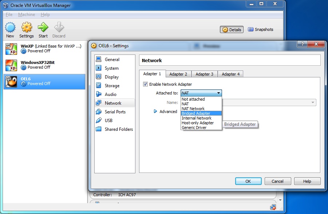328x214 pixels.
Task: Choose Bridged Adapter from the list
Action: [x=201, y=113]
